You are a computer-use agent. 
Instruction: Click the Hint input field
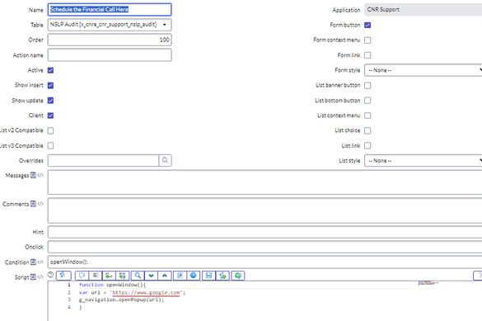(x=265, y=232)
